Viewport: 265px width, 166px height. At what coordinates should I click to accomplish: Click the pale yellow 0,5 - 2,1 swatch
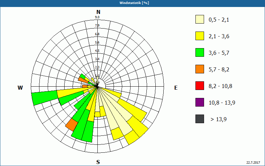[x=200, y=19]
